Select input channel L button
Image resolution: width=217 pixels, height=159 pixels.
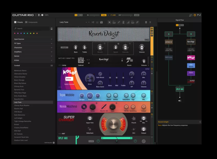[x=76, y=15]
